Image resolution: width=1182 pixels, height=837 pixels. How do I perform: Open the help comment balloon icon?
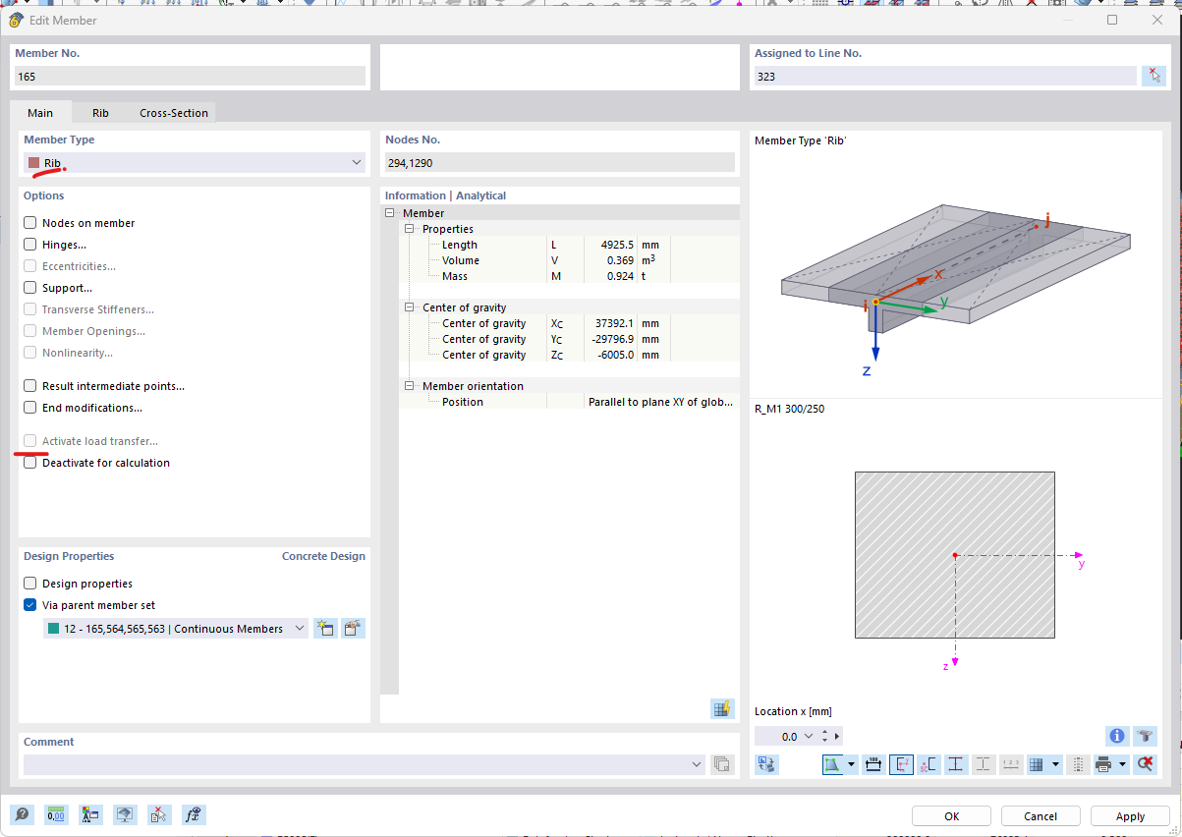click(22, 814)
